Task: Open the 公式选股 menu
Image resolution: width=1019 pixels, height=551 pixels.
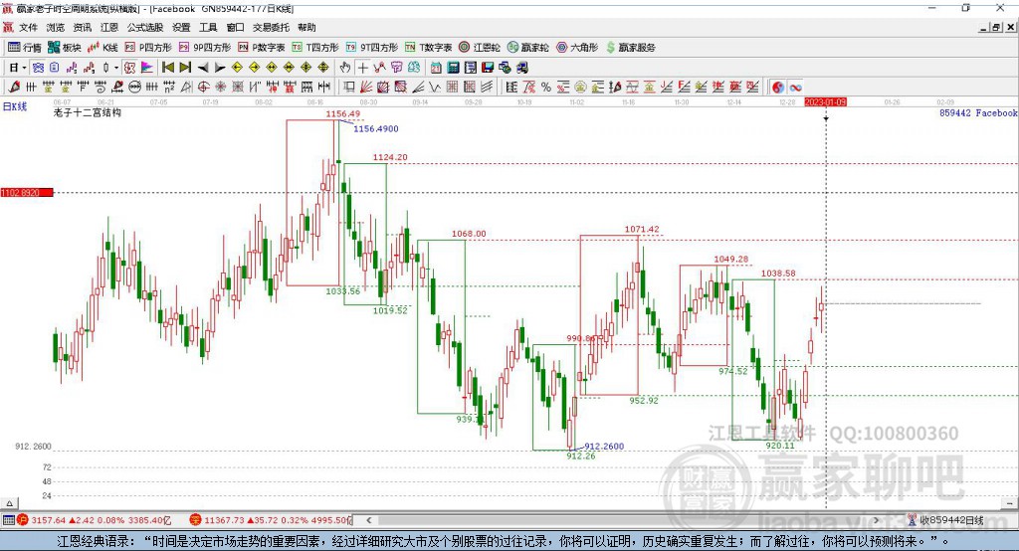Action: (x=145, y=27)
